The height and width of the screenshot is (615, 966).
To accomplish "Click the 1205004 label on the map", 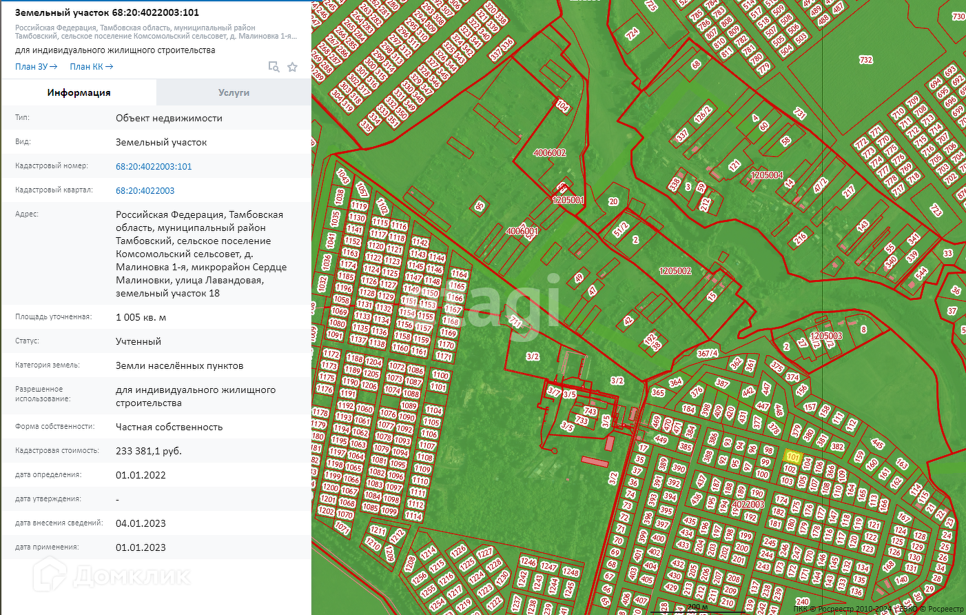I will pos(767,175).
